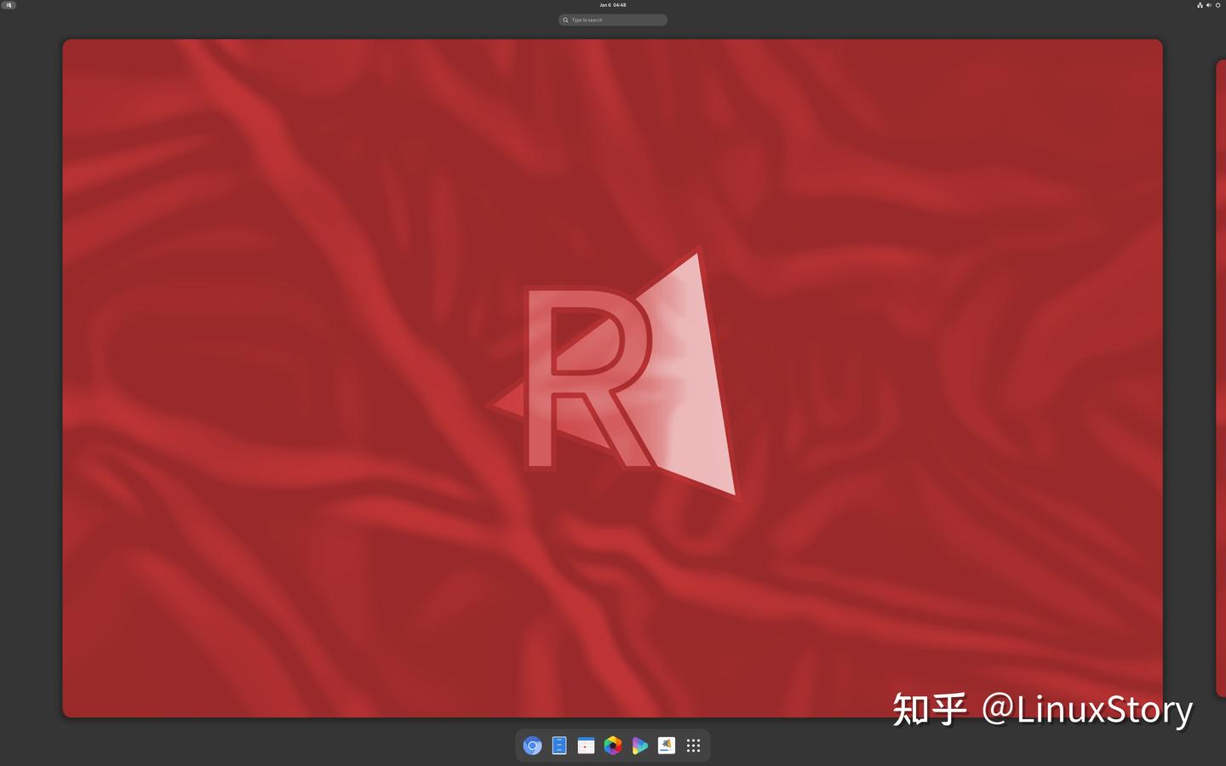Open the software installer icon in the dock
This screenshot has width=1226, height=766.
(x=666, y=746)
